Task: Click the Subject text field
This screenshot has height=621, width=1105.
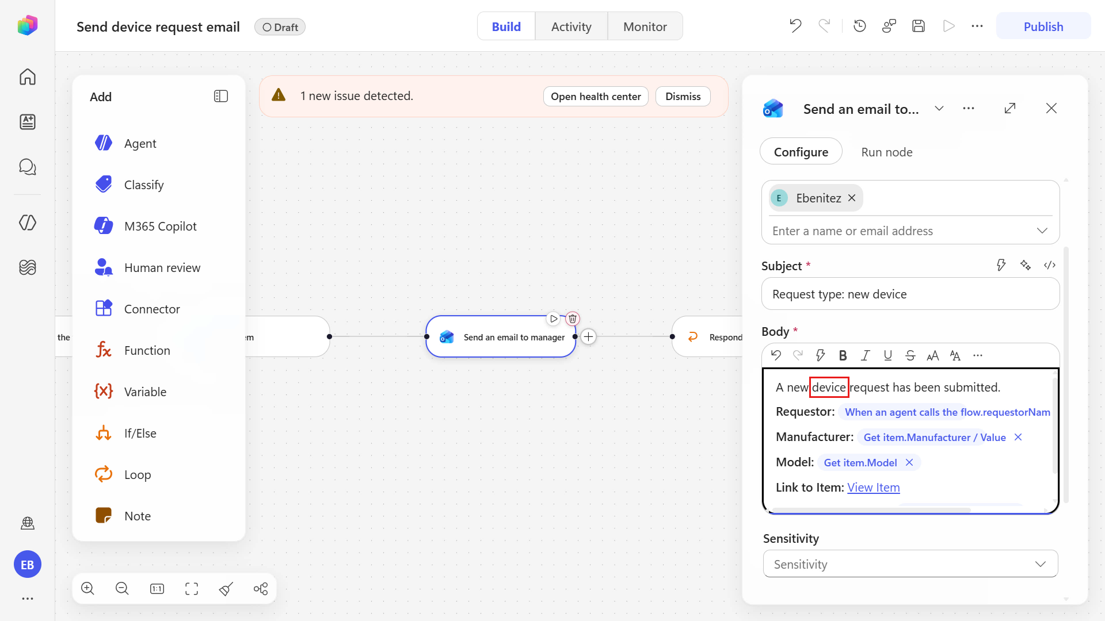Action: (x=910, y=294)
